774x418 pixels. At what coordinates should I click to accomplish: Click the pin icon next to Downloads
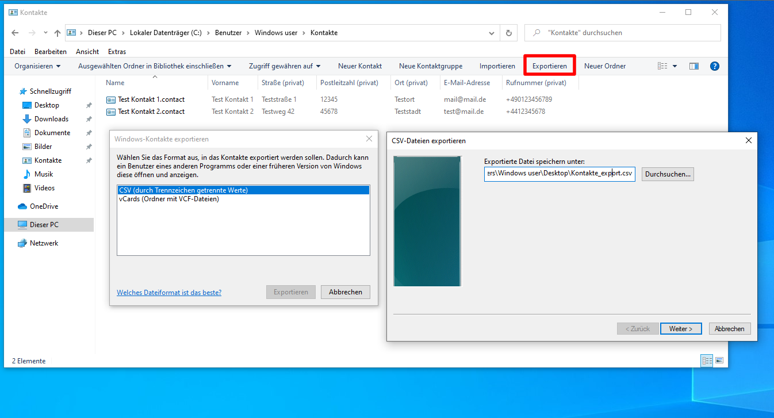89,119
